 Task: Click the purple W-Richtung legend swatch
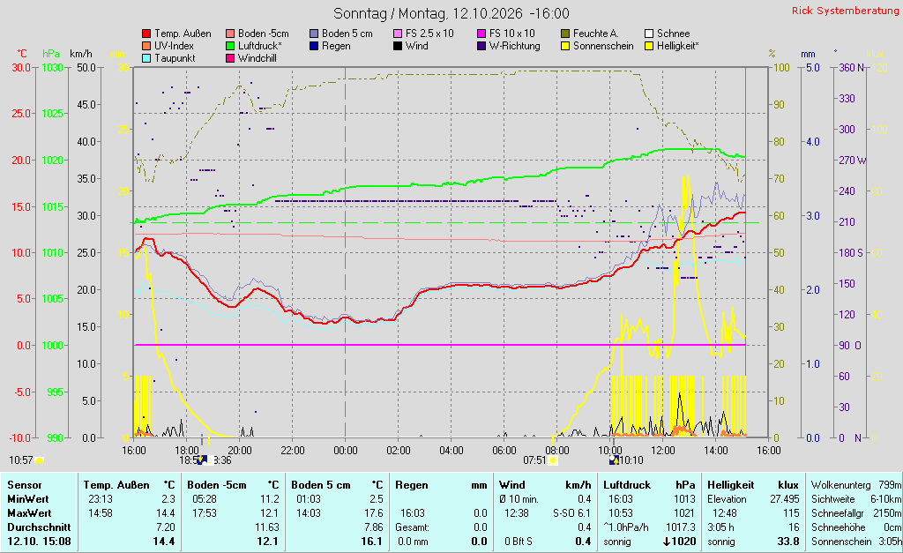click(x=481, y=46)
